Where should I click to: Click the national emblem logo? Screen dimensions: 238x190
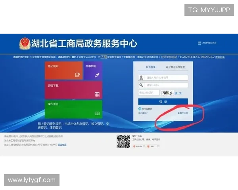coord(25,44)
